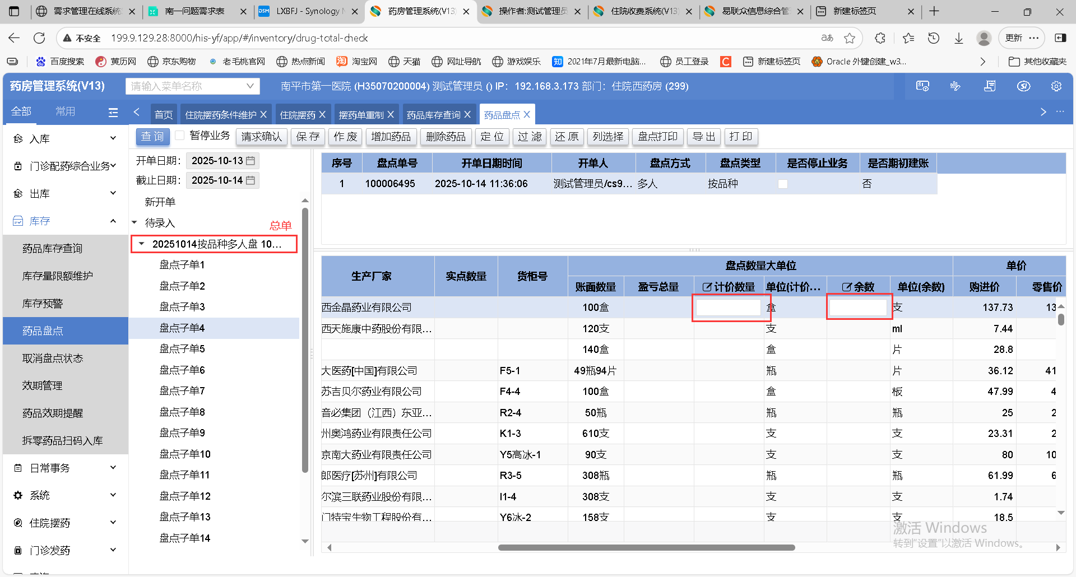Select 盘点子单7 in the tree
Viewport: 1076px width, 577px height.
click(x=182, y=390)
